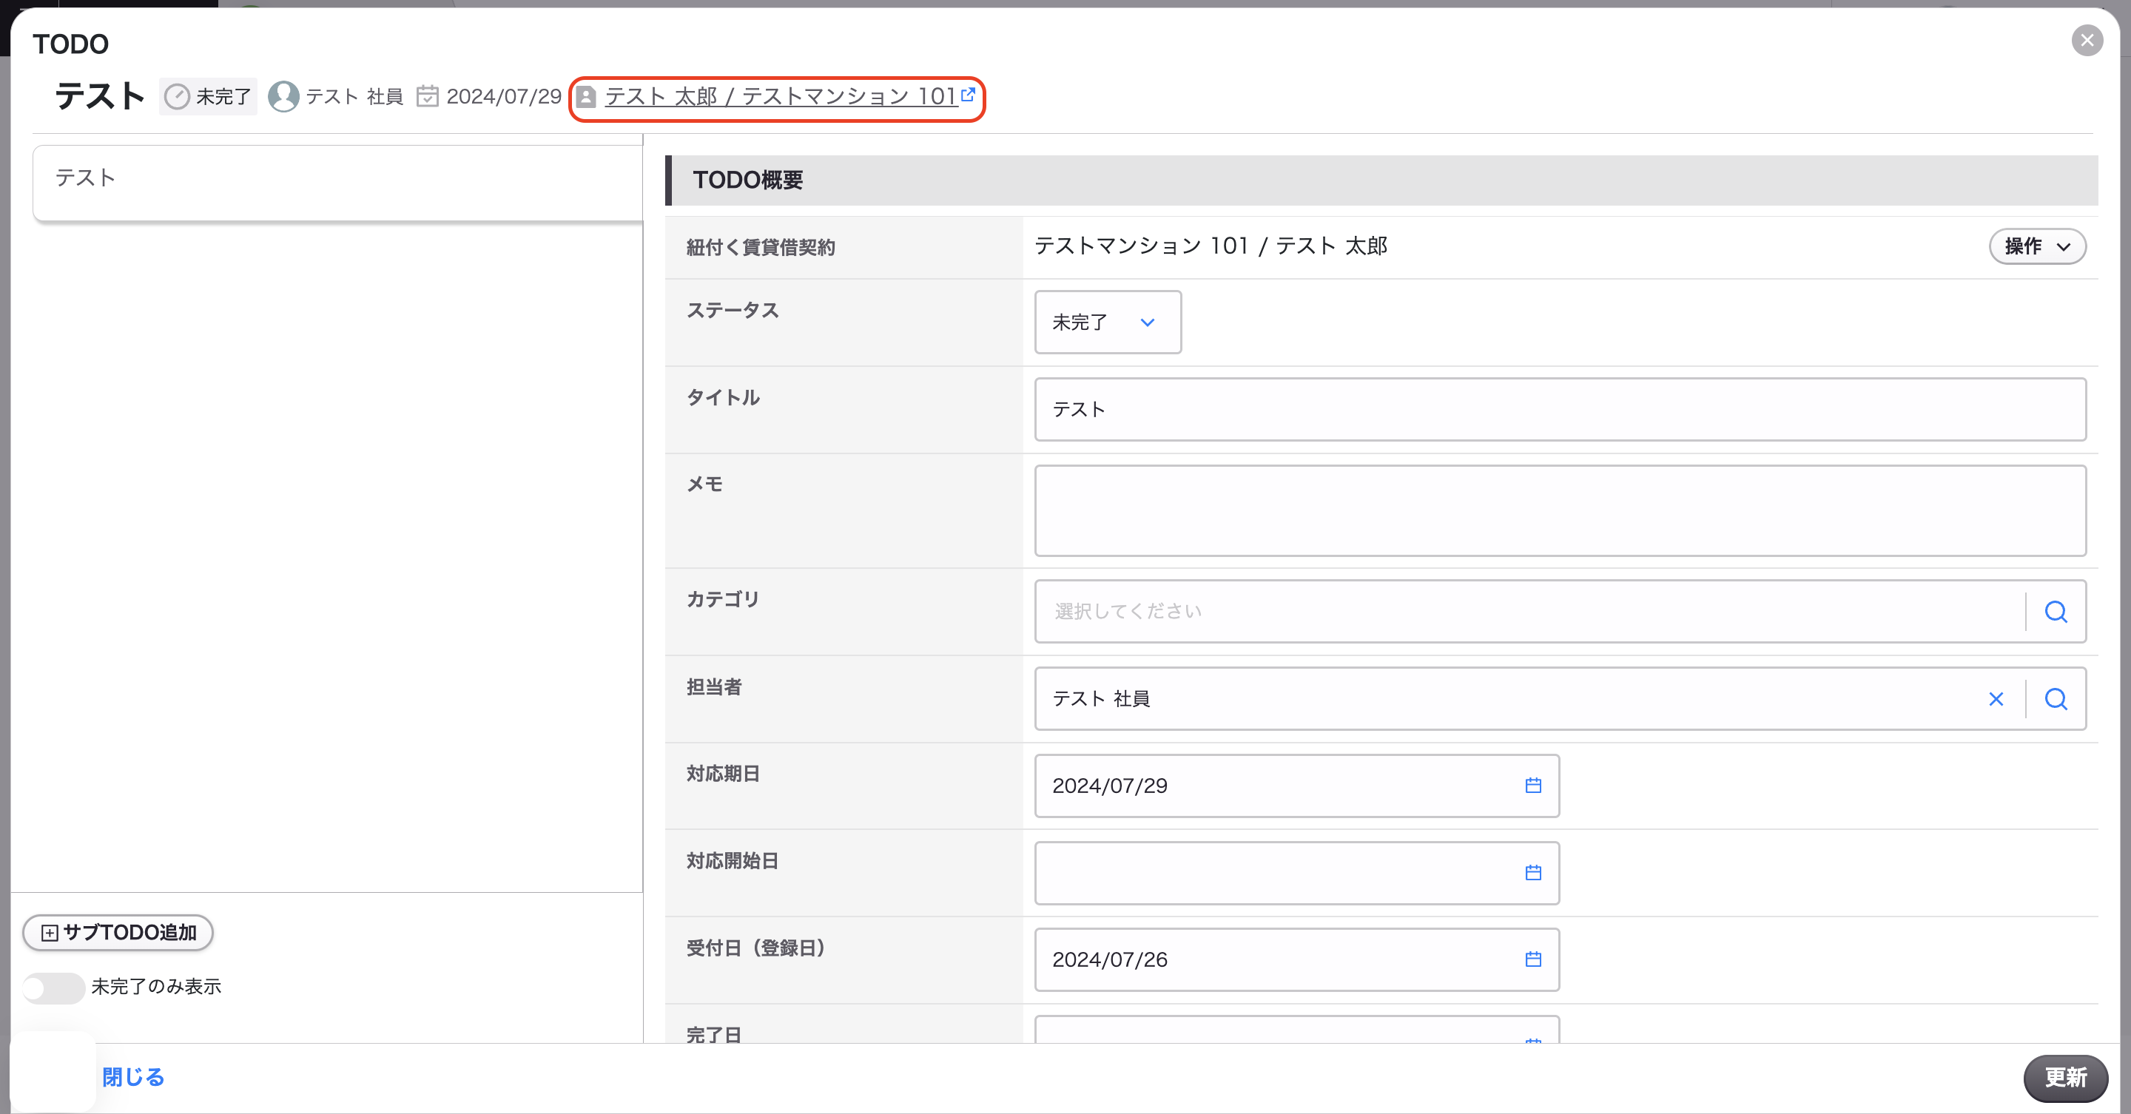Click the TODO概要 section header
The width and height of the screenshot is (2131, 1114).
click(1381, 180)
